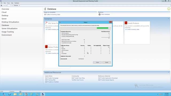The image size is (171, 96).
Task: Open MAP Toolkit Sample Reports link
Action: click(x=106, y=80)
